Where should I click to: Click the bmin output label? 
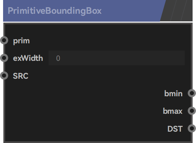point(173,93)
